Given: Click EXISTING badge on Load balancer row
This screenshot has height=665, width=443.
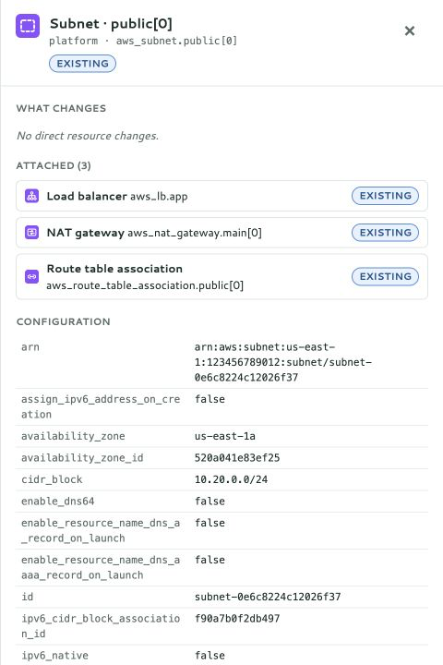Looking at the screenshot, I should (x=385, y=196).
